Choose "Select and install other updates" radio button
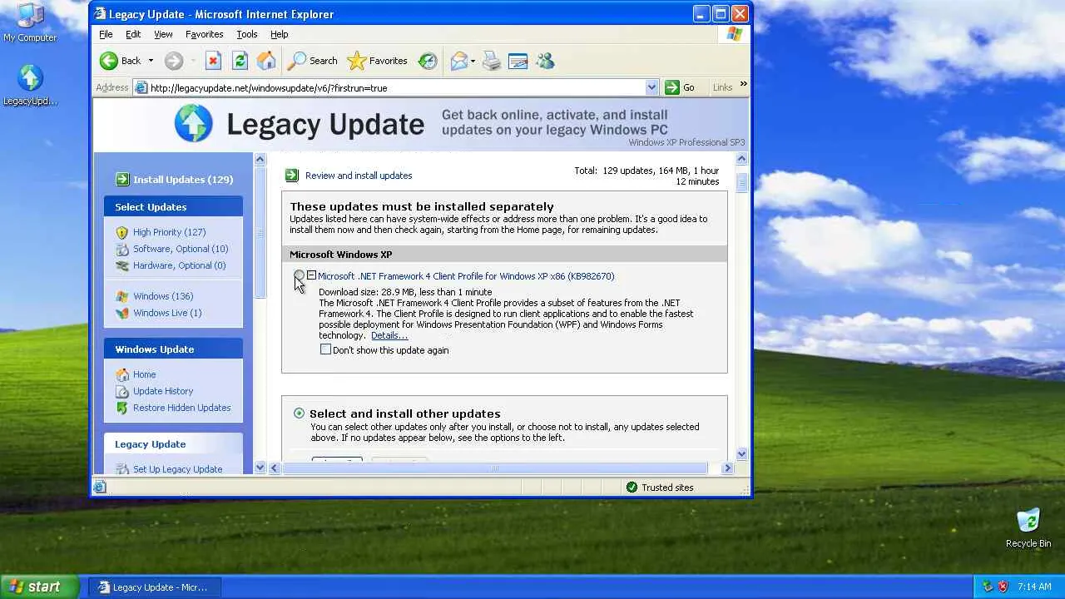 pyautogui.click(x=299, y=413)
